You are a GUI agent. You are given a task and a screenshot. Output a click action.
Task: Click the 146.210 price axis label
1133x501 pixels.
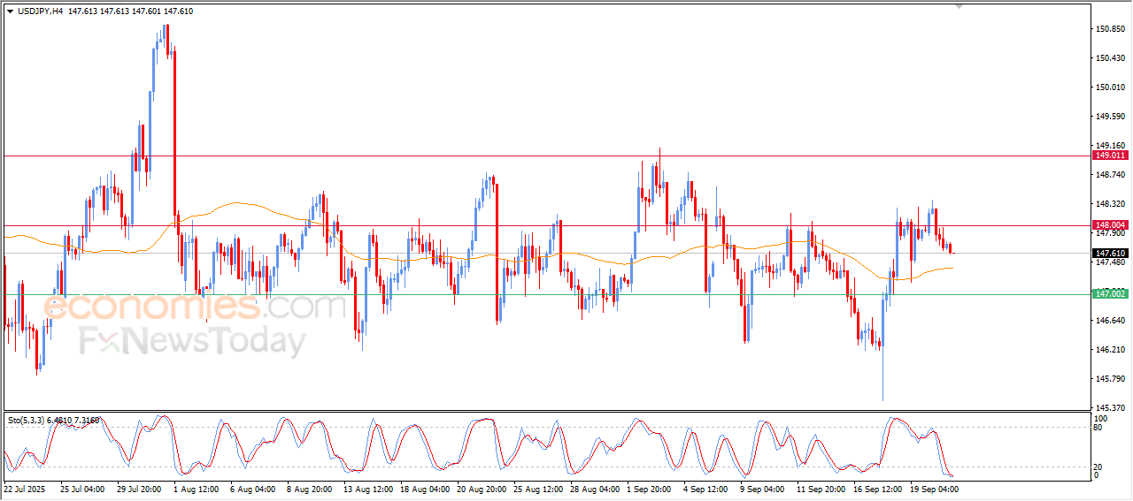pyautogui.click(x=1110, y=350)
